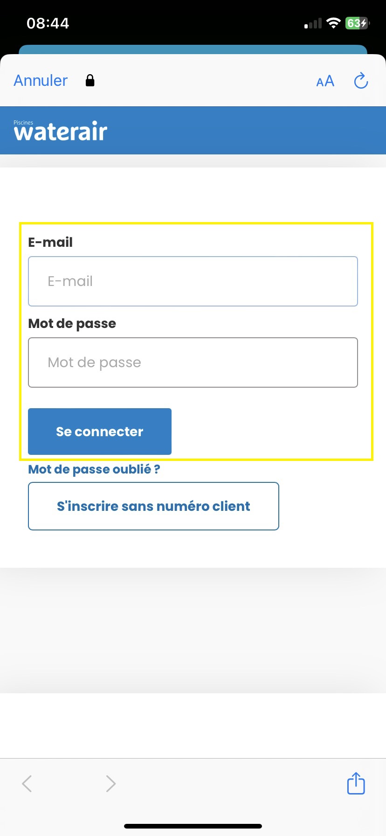Image resolution: width=386 pixels, height=836 pixels.
Task: Select S'inscrire sans numéro client
Action: click(153, 506)
